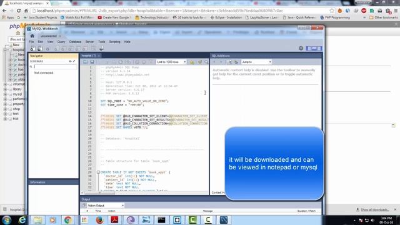Open the Action Output dropdown

(106, 206)
